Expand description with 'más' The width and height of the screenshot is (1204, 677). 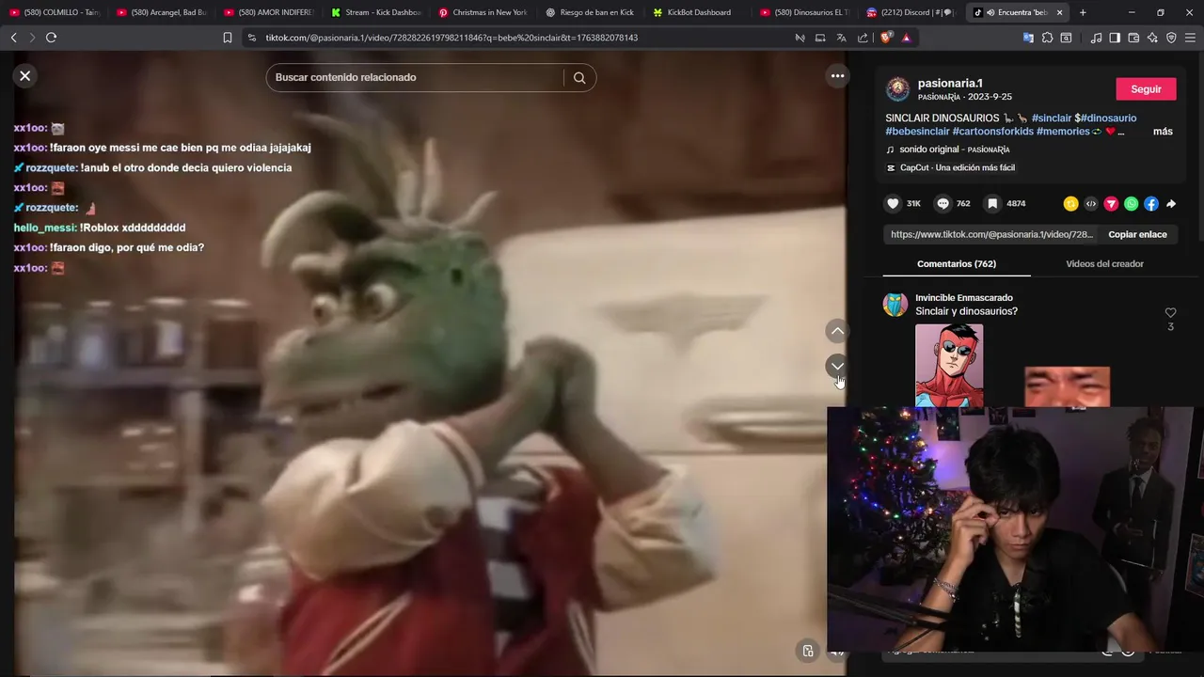click(1163, 132)
